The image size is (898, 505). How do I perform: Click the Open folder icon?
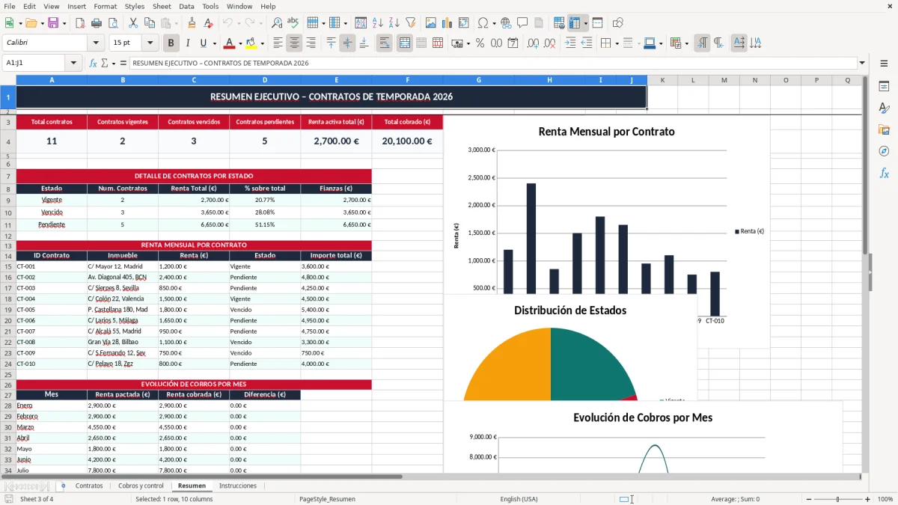(x=31, y=23)
